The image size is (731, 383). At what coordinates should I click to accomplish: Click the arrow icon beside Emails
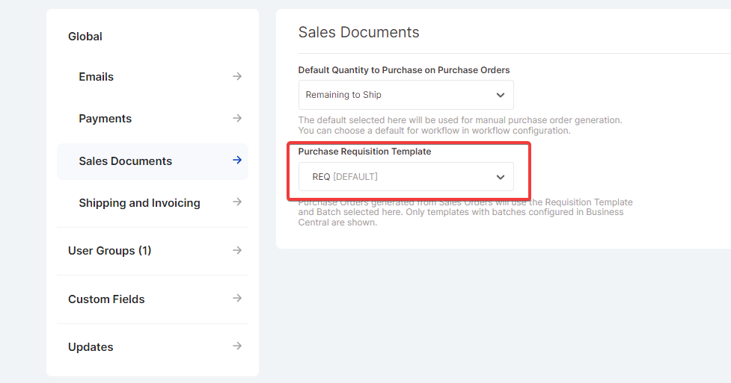(x=236, y=76)
